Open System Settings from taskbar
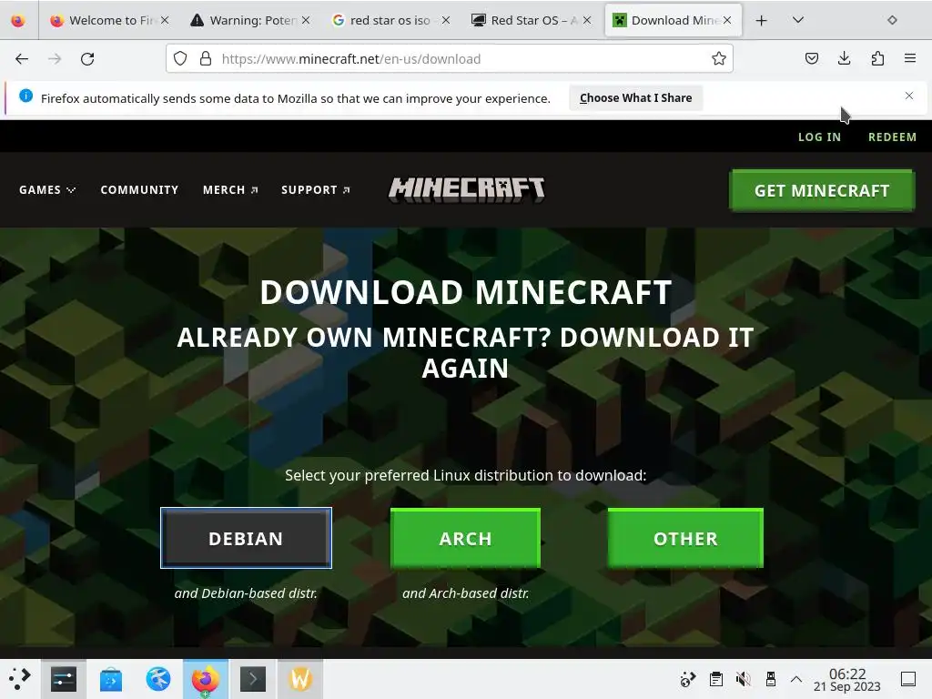The width and height of the screenshot is (932, 699). click(64, 679)
